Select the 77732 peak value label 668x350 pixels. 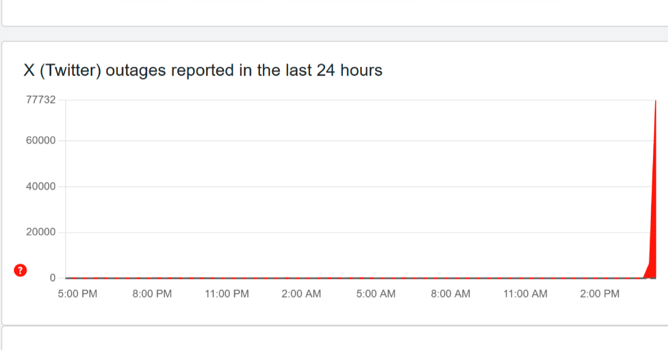pos(41,100)
